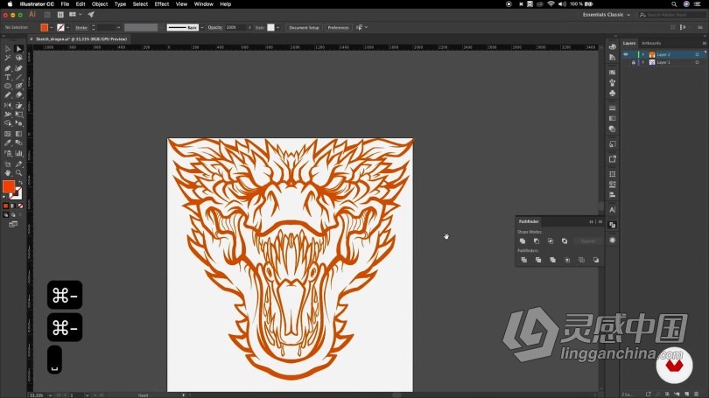Viewport: 709px width, 398px height.
Task: Click the orange Fill color swatch in toolbox
Action: 9,186
